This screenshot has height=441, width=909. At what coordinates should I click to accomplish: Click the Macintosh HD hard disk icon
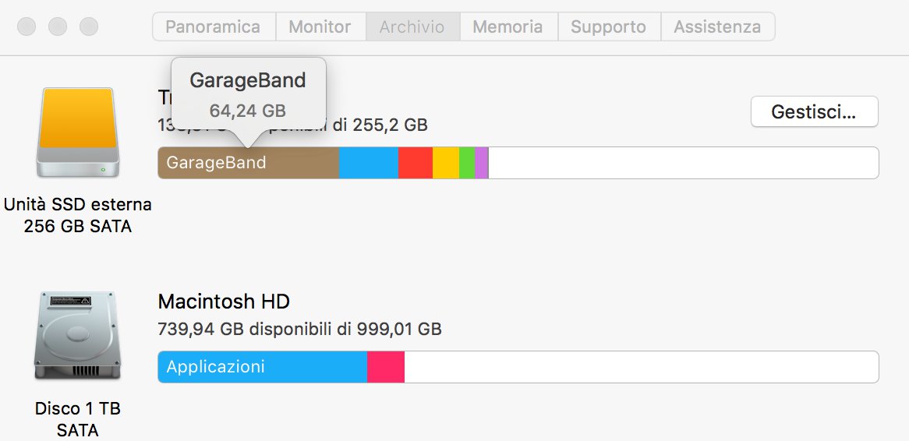(78, 336)
